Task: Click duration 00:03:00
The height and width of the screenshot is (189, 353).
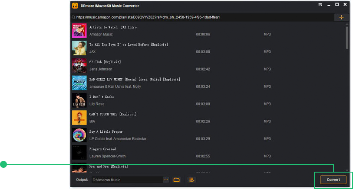Action: tap(203, 104)
